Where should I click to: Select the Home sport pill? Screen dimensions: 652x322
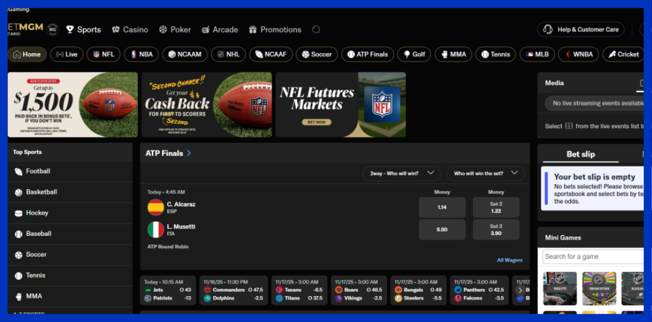(27, 54)
